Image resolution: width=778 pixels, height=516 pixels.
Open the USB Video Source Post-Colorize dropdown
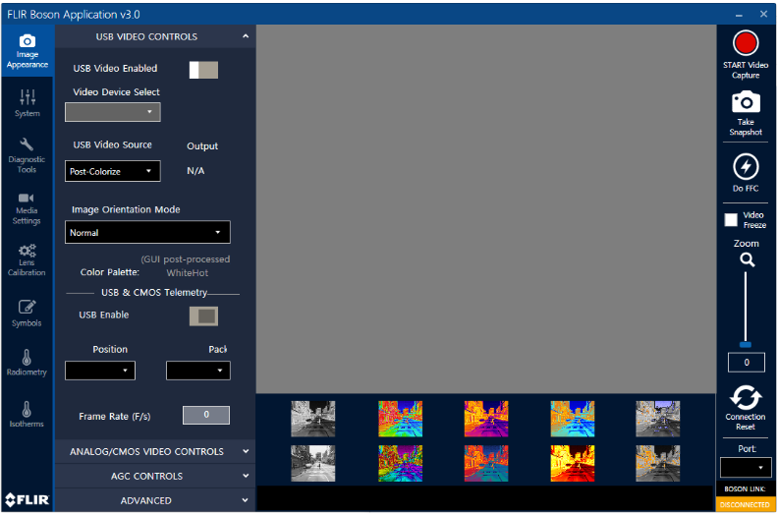coord(113,171)
